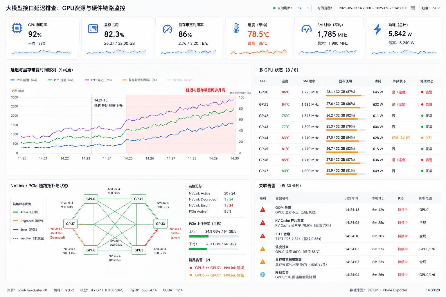Image resolution: width=446 pixels, height=297 pixels.
Task: Click the GPU 利用率 sparkline chart
Action: point(41,52)
